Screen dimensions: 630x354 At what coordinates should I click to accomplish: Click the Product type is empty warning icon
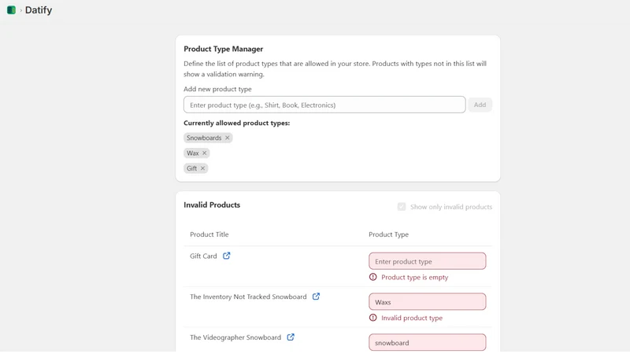[x=372, y=277]
